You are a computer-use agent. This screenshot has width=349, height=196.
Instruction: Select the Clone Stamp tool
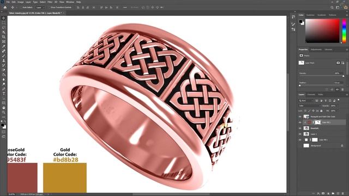(x=4, y=60)
